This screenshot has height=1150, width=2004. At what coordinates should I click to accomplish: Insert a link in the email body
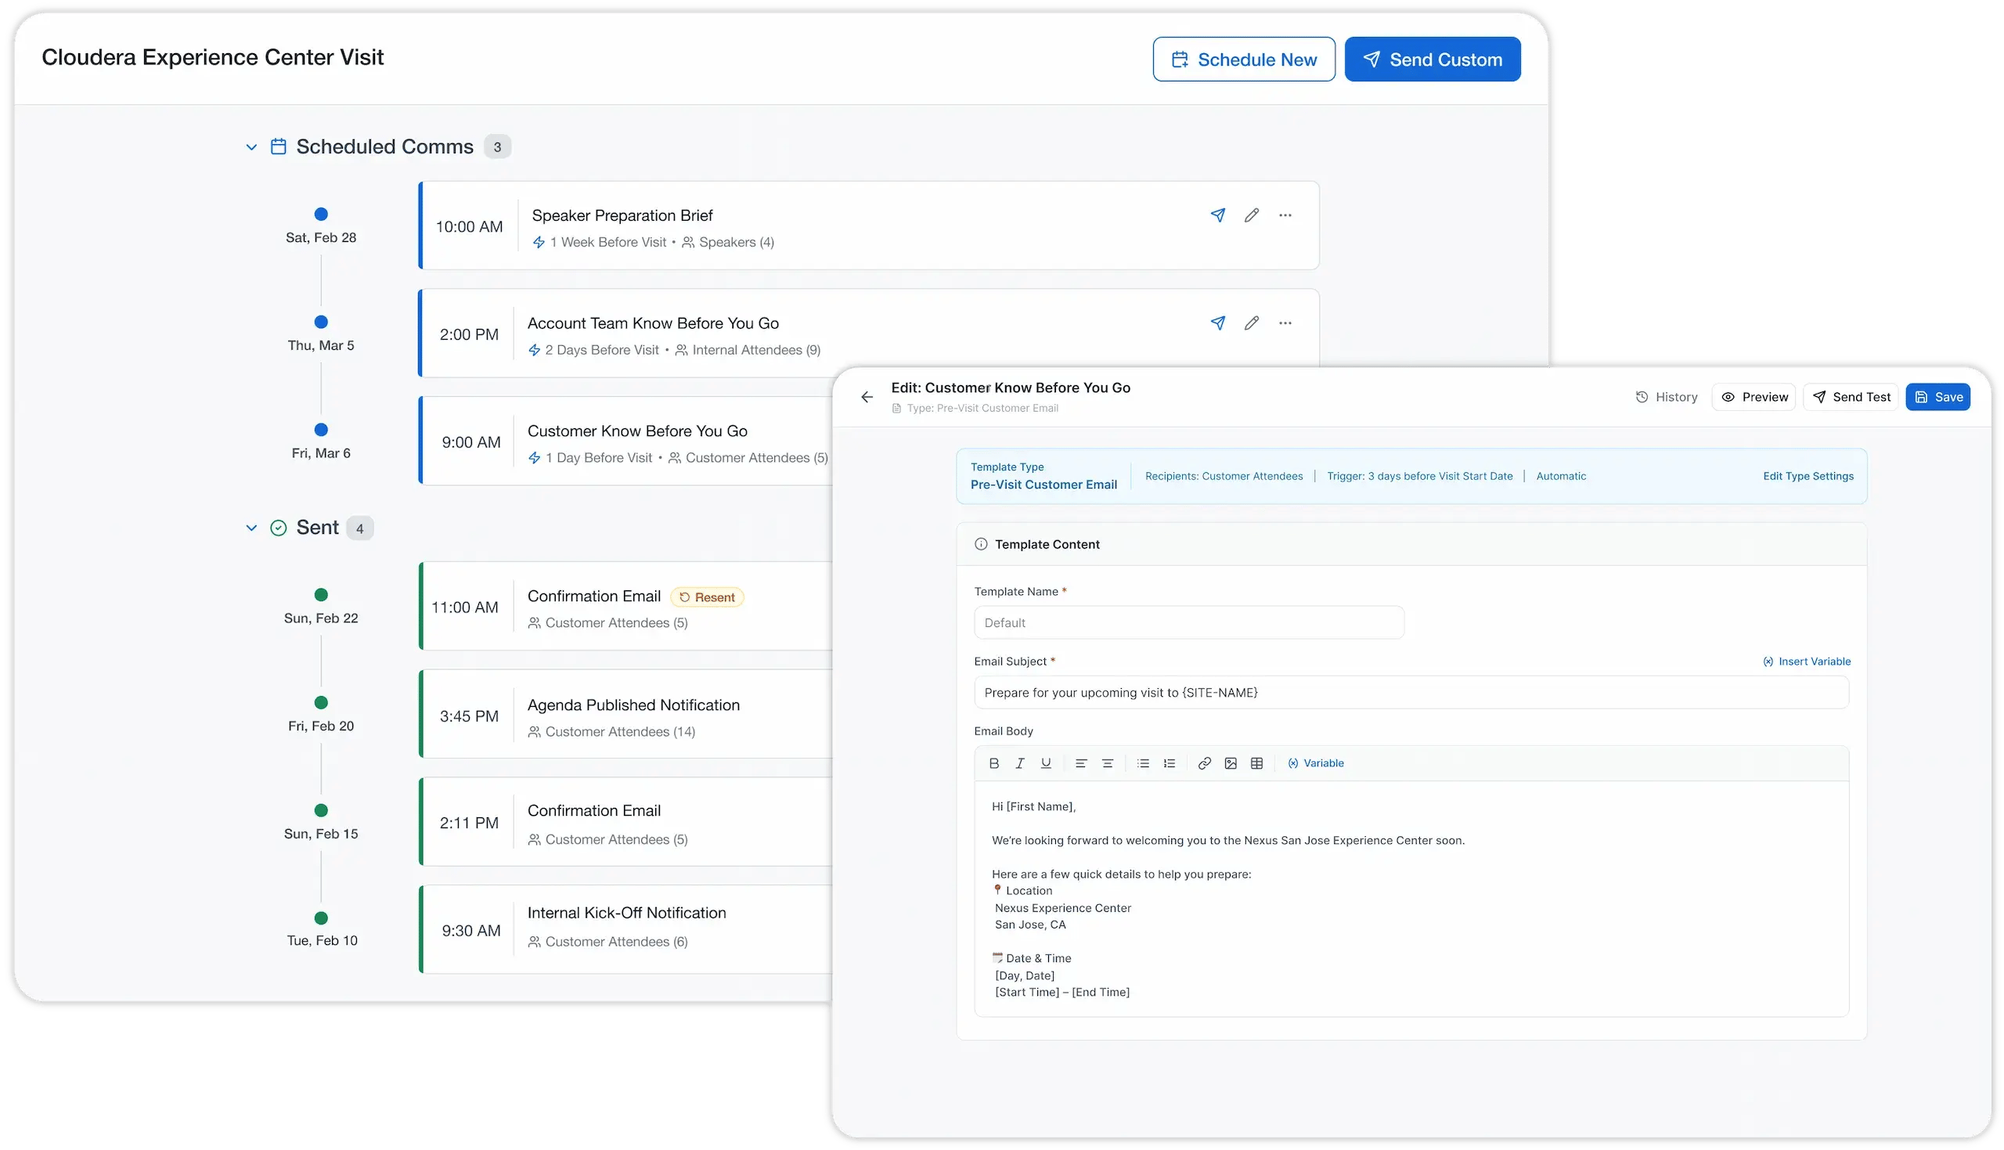click(1204, 763)
